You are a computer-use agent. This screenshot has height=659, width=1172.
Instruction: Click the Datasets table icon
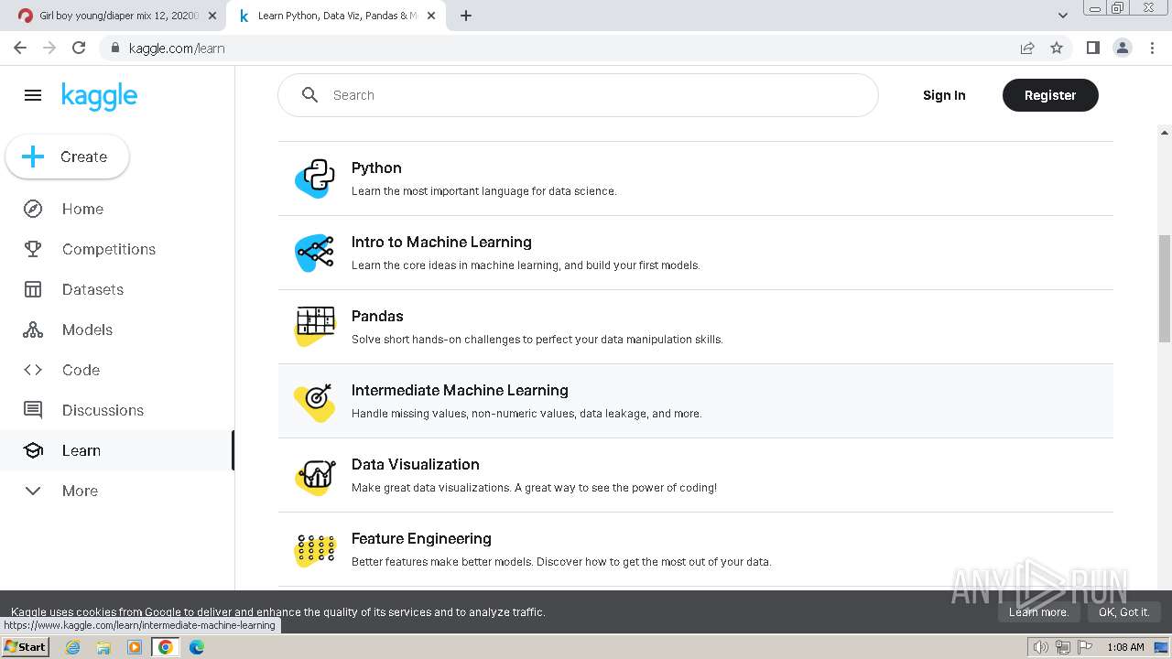click(x=33, y=289)
